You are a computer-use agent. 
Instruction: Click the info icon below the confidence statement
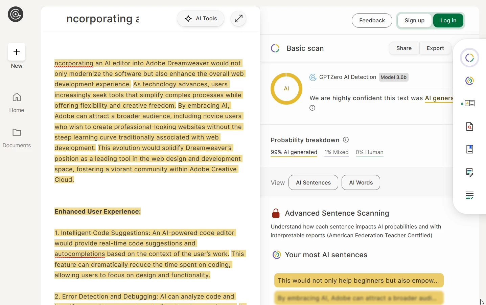point(312,108)
